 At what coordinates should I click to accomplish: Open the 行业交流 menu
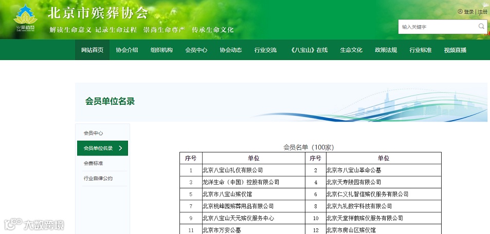pyautogui.click(x=266, y=50)
